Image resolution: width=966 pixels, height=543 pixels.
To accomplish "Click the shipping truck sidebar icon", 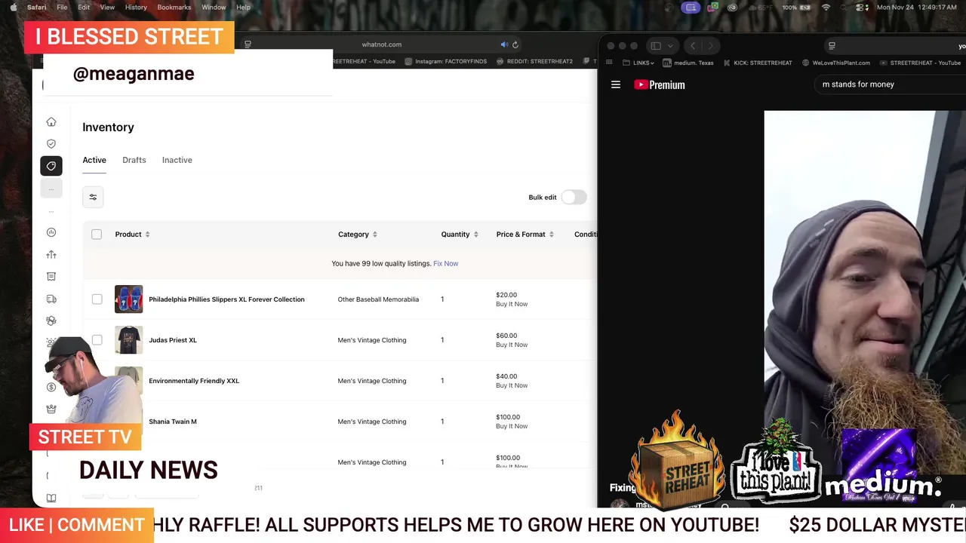I will click(51, 299).
